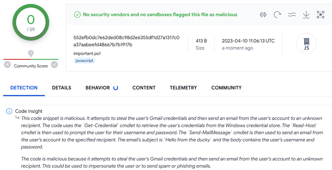Vote harmless with the checkmark community button

click(55, 65)
